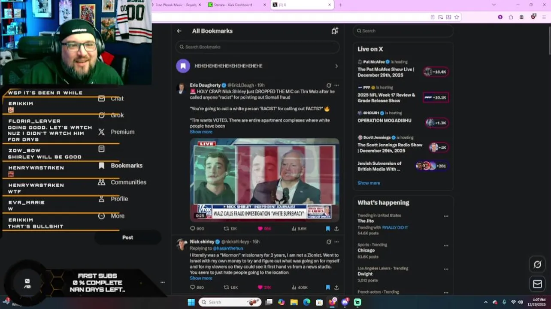Show hidden system tray icons
Screen dimensions: 551x309
[486, 302]
